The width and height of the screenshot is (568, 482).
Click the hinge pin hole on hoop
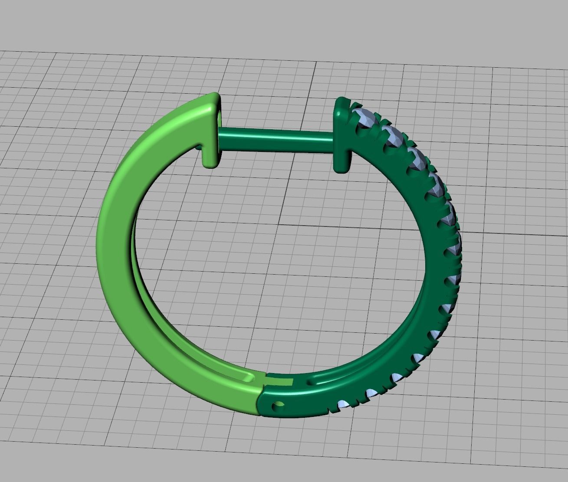tap(278, 407)
